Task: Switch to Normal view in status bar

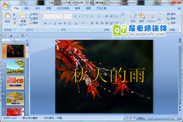Action: (127, 118)
